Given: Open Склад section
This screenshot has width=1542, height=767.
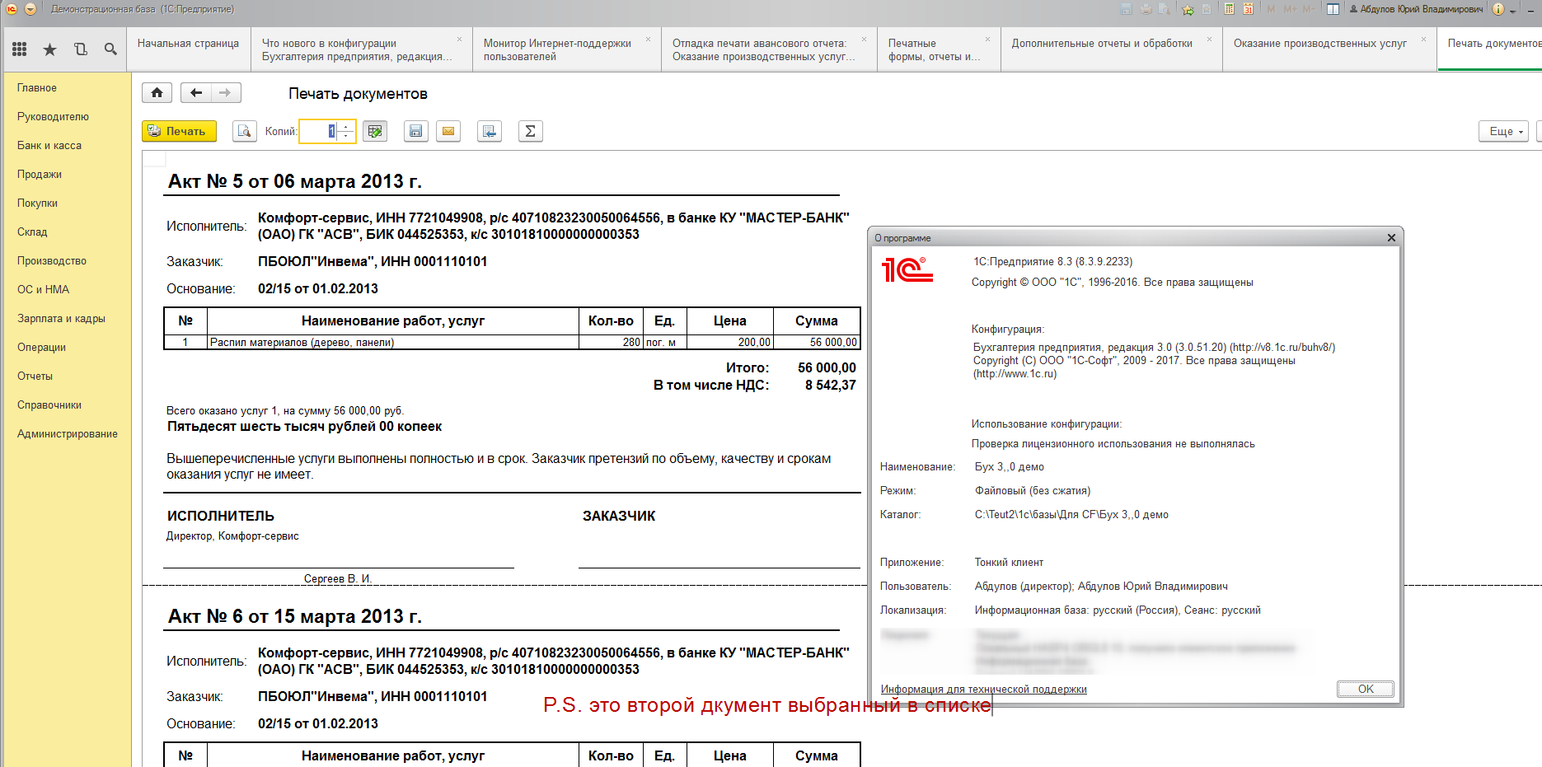Looking at the screenshot, I should point(32,232).
